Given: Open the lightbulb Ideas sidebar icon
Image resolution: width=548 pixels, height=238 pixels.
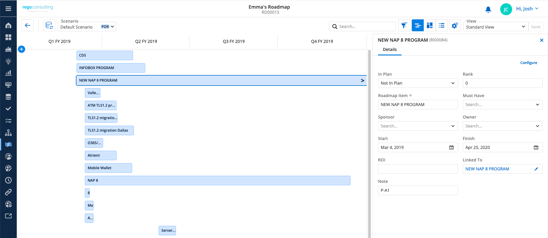Looking at the screenshot, I should (8, 61).
